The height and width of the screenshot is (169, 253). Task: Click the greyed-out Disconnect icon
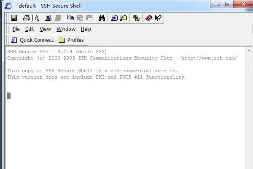[58, 18]
